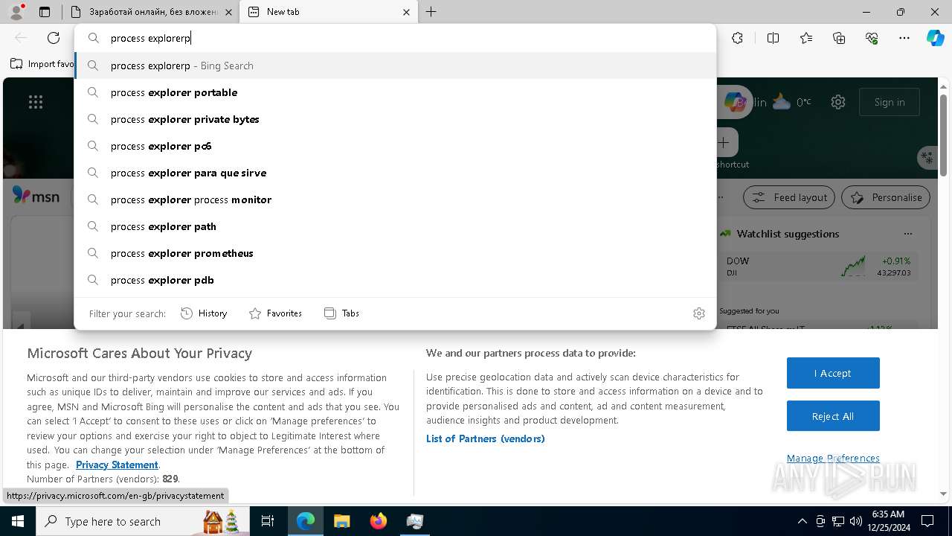The image size is (952, 536).
Task: Filter search by Tabs
Action: click(342, 313)
